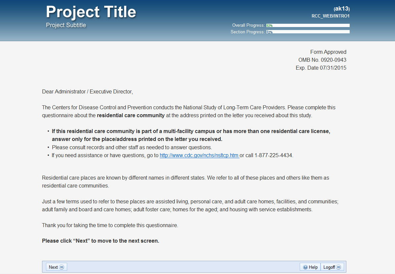Log off using the Logoff button
Image resolution: width=395 pixels, height=274 pixels.
click(x=333, y=267)
